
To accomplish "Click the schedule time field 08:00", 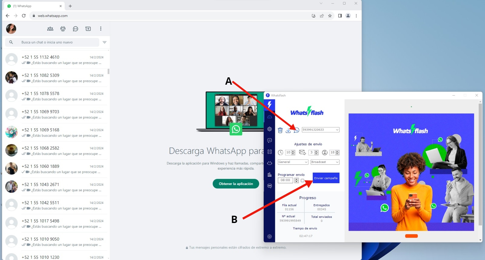I will pyautogui.click(x=285, y=180).
